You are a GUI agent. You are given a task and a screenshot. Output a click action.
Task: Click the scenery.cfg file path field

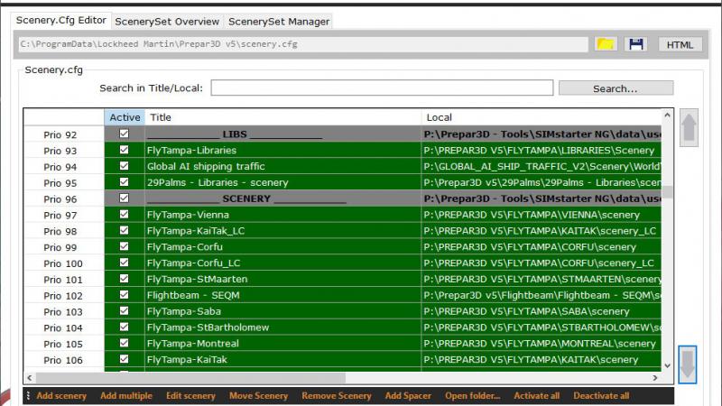tap(303, 44)
